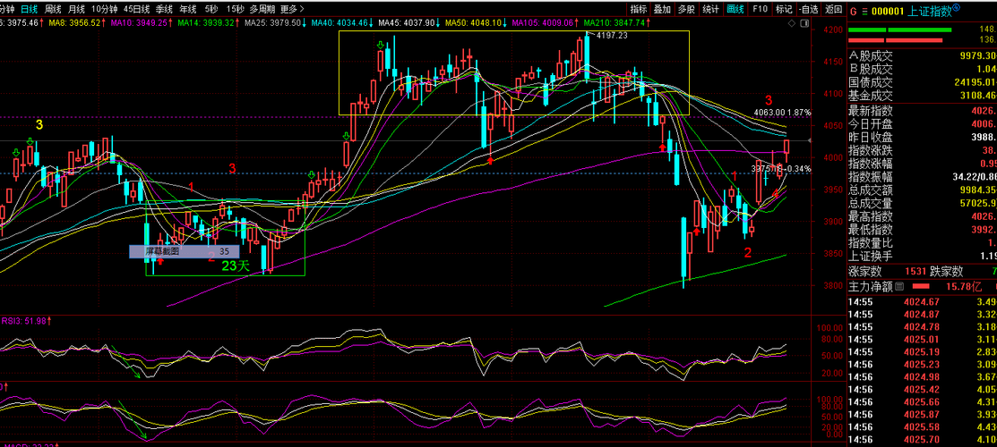Click the diamond icon above the chart

791,23
